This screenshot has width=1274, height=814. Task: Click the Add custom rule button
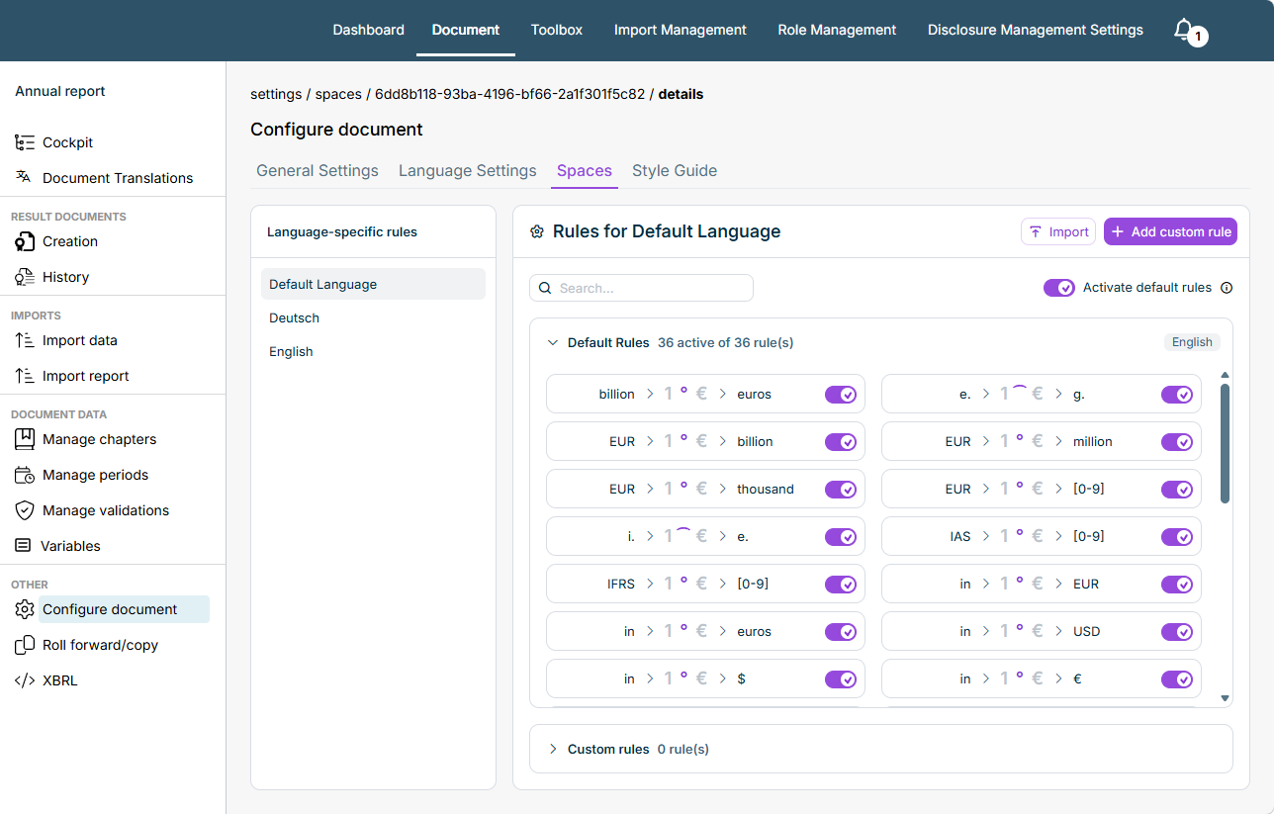tap(1170, 231)
